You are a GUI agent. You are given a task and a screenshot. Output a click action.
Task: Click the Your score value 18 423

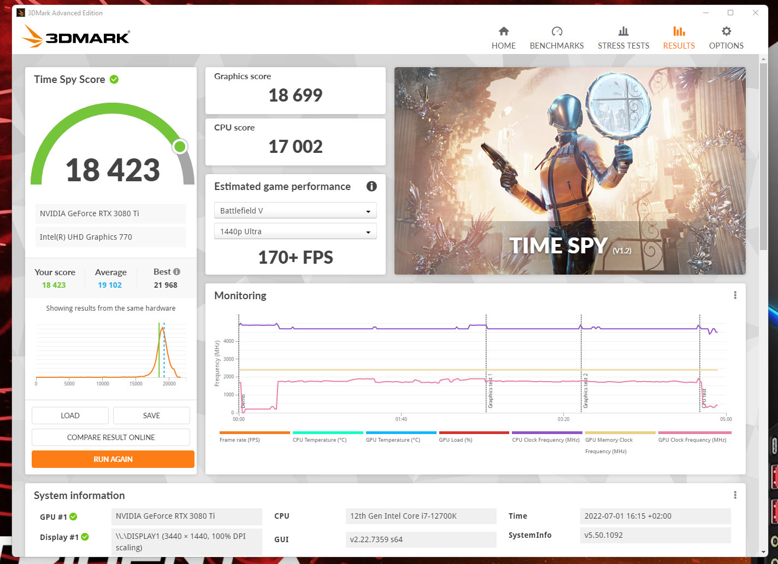pos(54,285)
